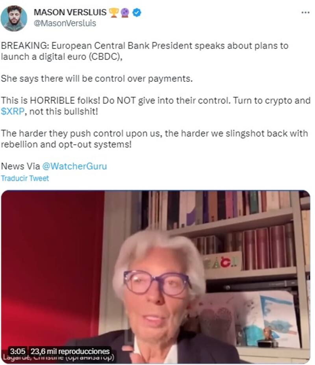The image size is (315, 365).
Task: Click the BREAKING headline paragraph
Action: click(x=145, y=51)
